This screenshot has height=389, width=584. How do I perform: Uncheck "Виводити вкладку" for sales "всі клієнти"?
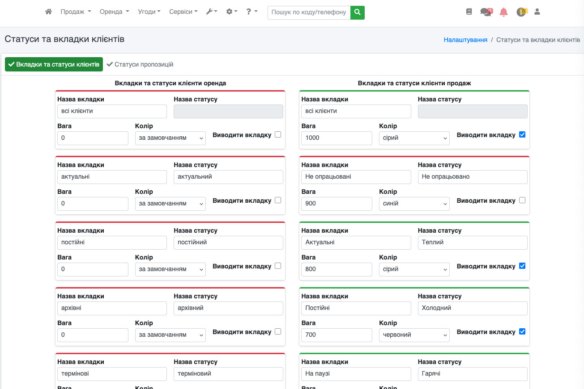(x=522, y=135)
